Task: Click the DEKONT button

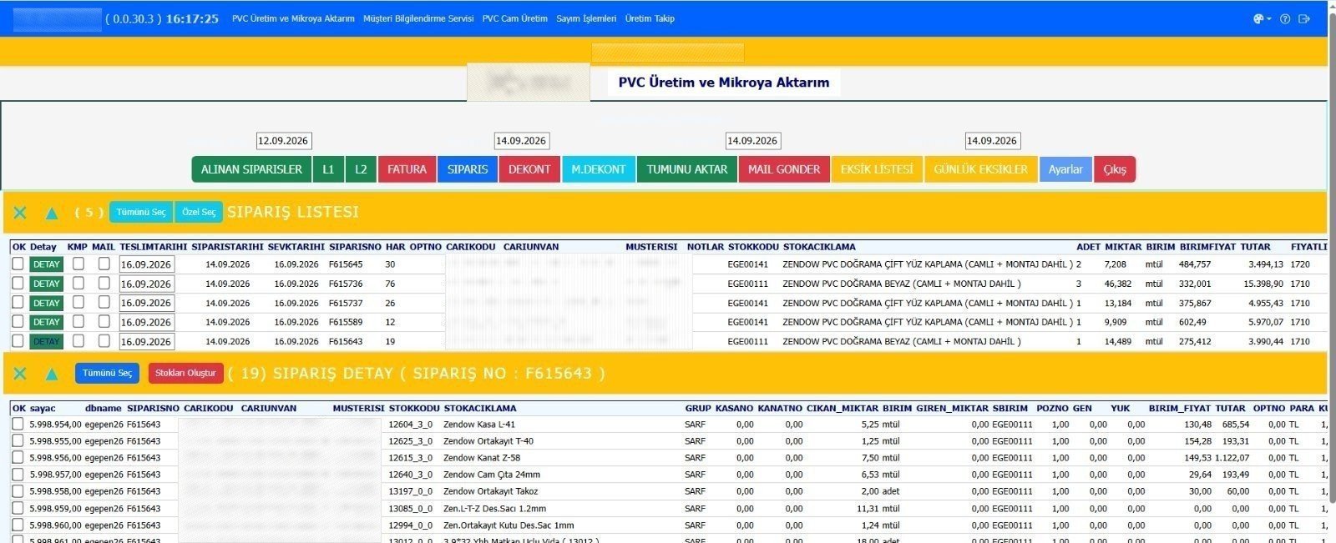Action: coord(529,169)
